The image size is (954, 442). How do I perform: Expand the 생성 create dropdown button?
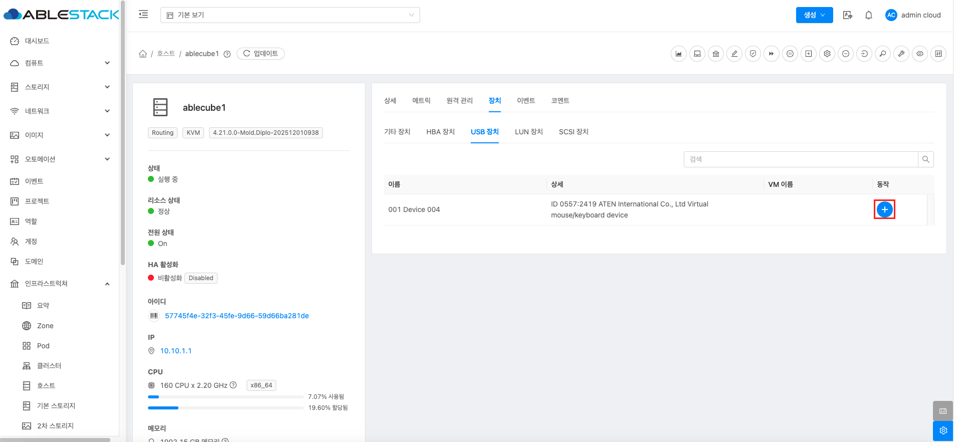coord(814,15)
